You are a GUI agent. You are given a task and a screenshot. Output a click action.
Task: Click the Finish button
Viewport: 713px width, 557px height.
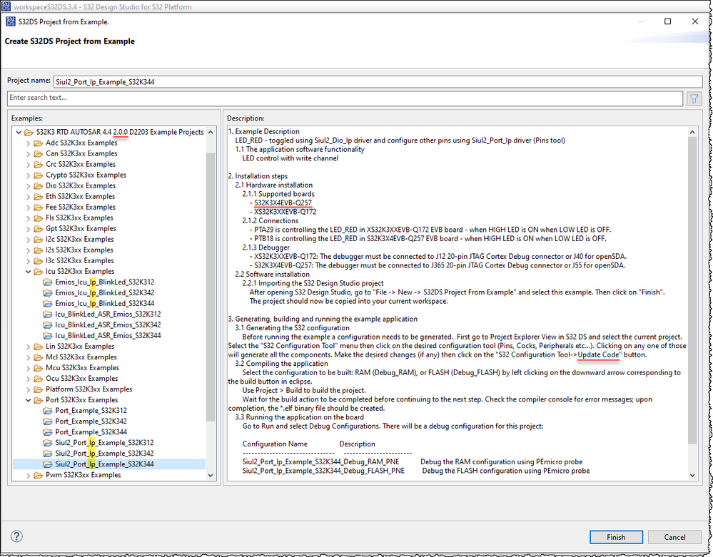[615, 536]
